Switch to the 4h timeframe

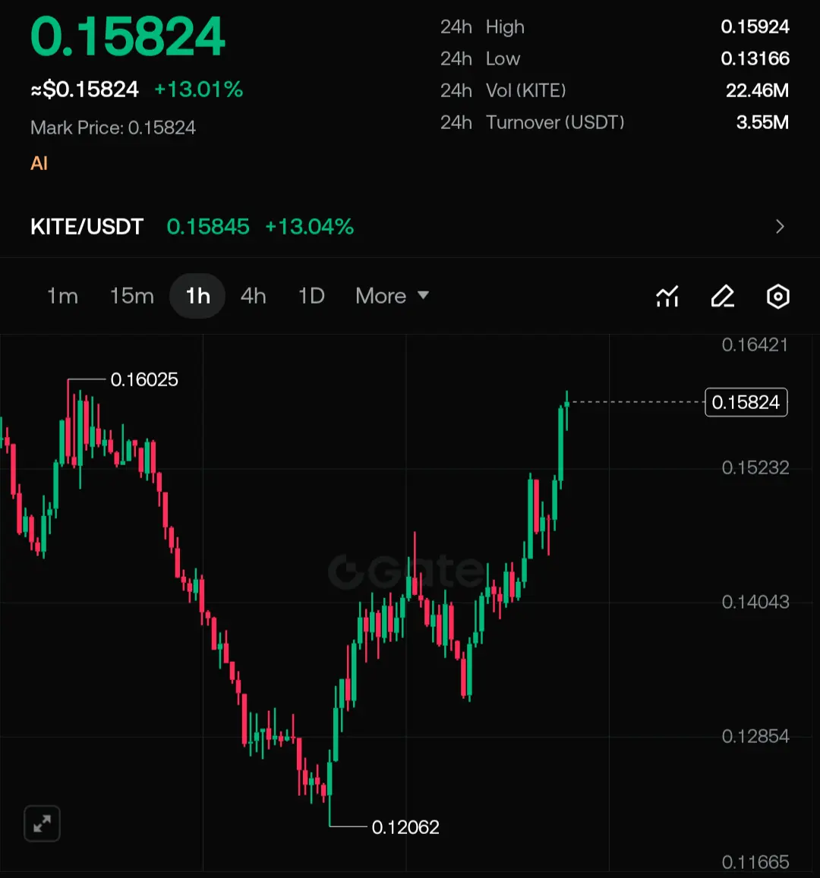(253, 296)
